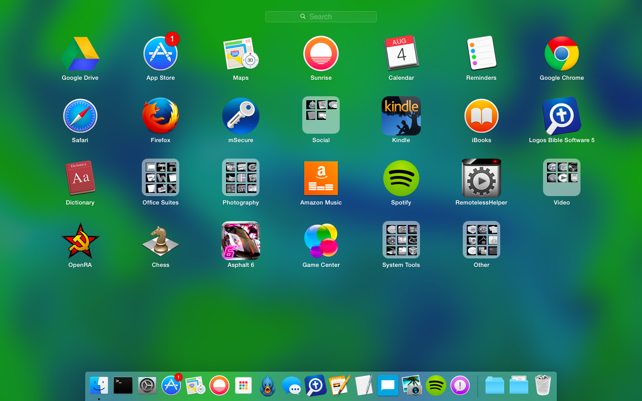Open RemotelessHelper app
This screenshot has height=401, width=642.
coord(481,178)
